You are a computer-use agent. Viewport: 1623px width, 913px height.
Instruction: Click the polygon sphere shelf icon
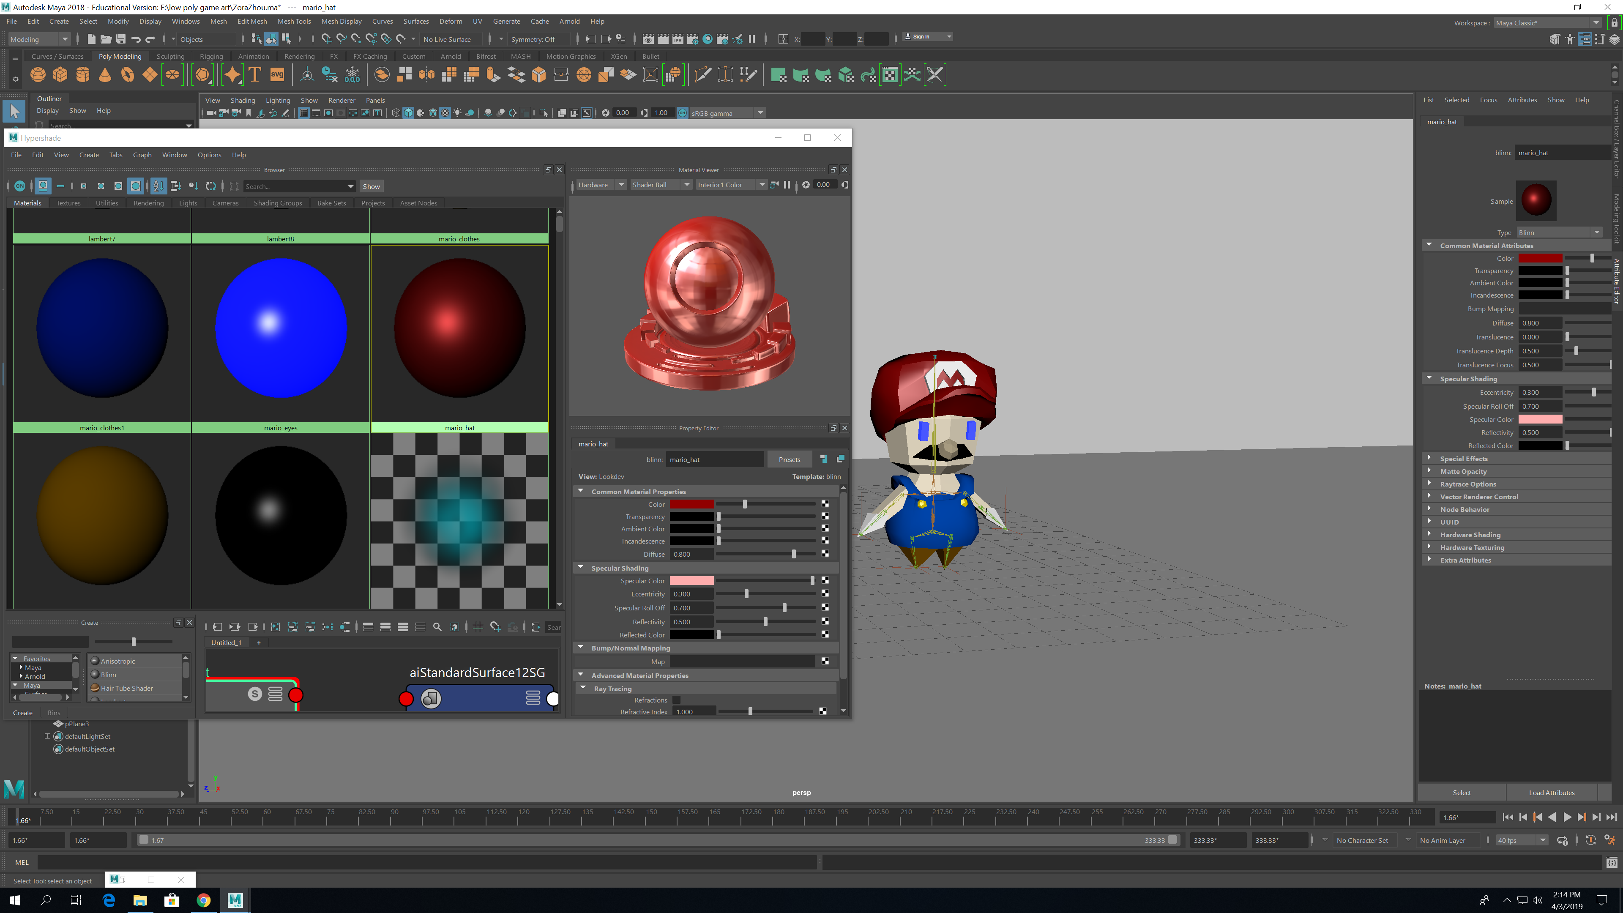pos(38,75)
